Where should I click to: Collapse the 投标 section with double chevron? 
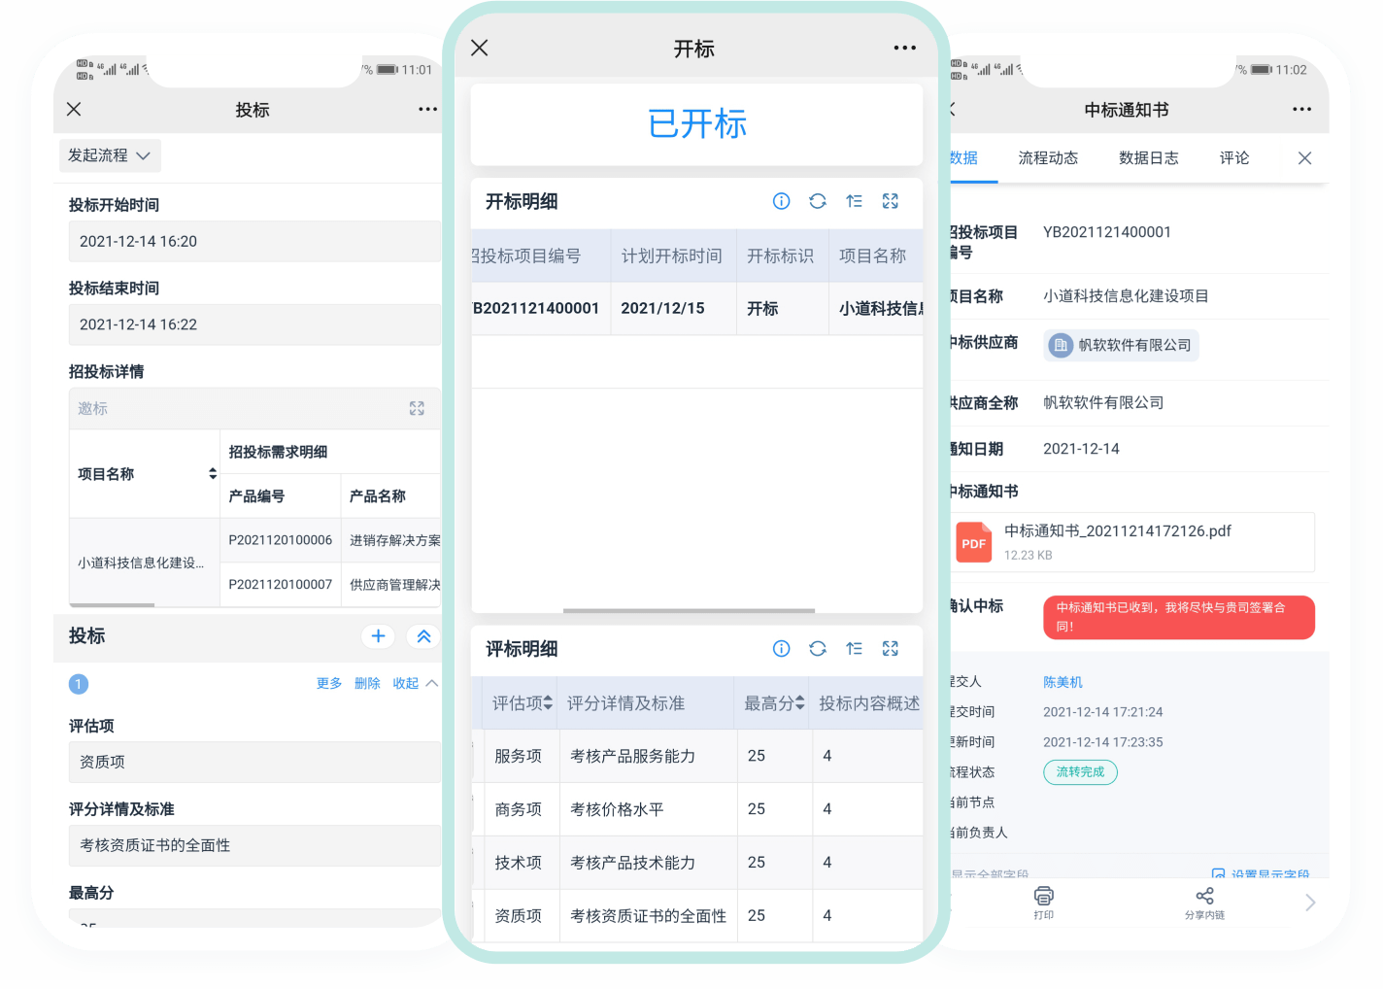point(423,636)
